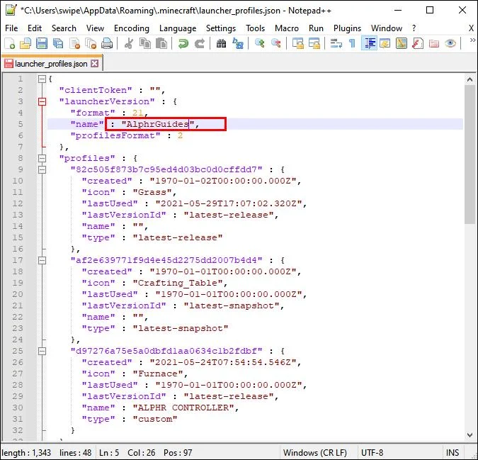The image size is (478, 460).
Task: Close the launcher_profiles.json tab
Action: [x=95, y=64]
